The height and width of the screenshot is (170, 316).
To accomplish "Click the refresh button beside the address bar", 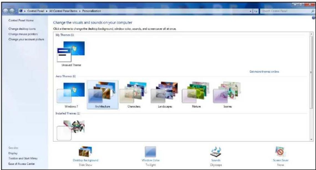I will coord(256,11).
